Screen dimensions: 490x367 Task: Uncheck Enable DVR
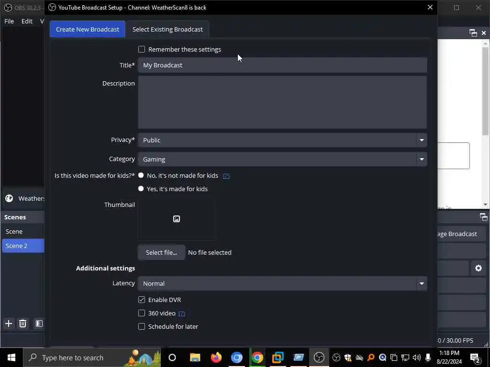(x=142, y=300)
